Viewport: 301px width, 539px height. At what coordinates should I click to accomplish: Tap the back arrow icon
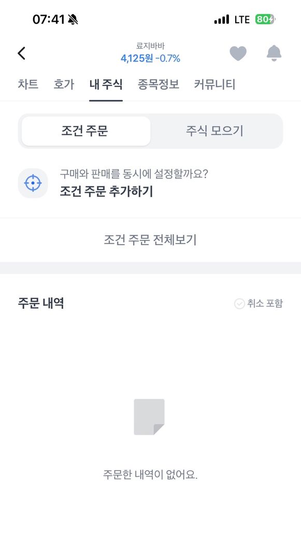tap(21, 53)
